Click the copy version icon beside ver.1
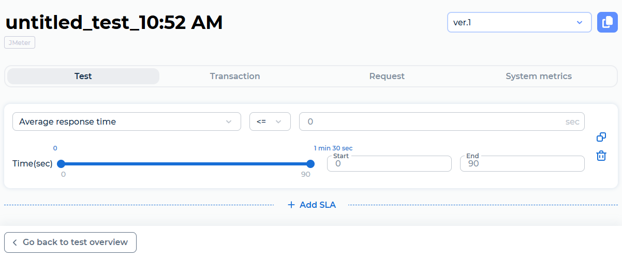622x259 pixels. 608,23
